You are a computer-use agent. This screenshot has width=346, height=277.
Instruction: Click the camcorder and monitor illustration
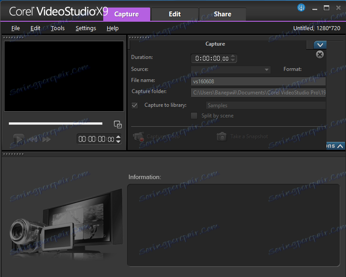66,223
